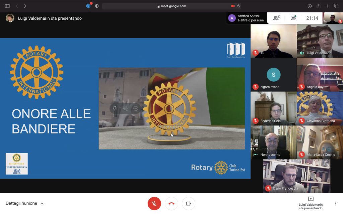Viewport: 343px width, 214px height.
Task: Click the red camera indicator in address bar
Action: tap(233, 6)
